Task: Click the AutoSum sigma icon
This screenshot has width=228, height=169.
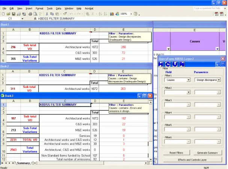Action: [93, 14]
